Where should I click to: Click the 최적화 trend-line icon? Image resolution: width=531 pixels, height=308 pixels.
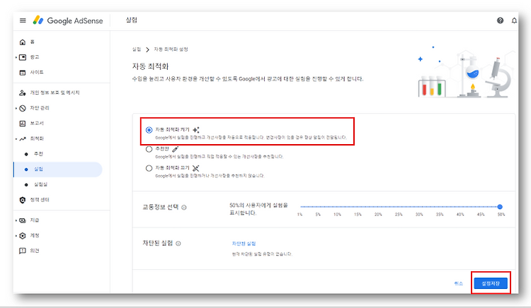(23, 138)
